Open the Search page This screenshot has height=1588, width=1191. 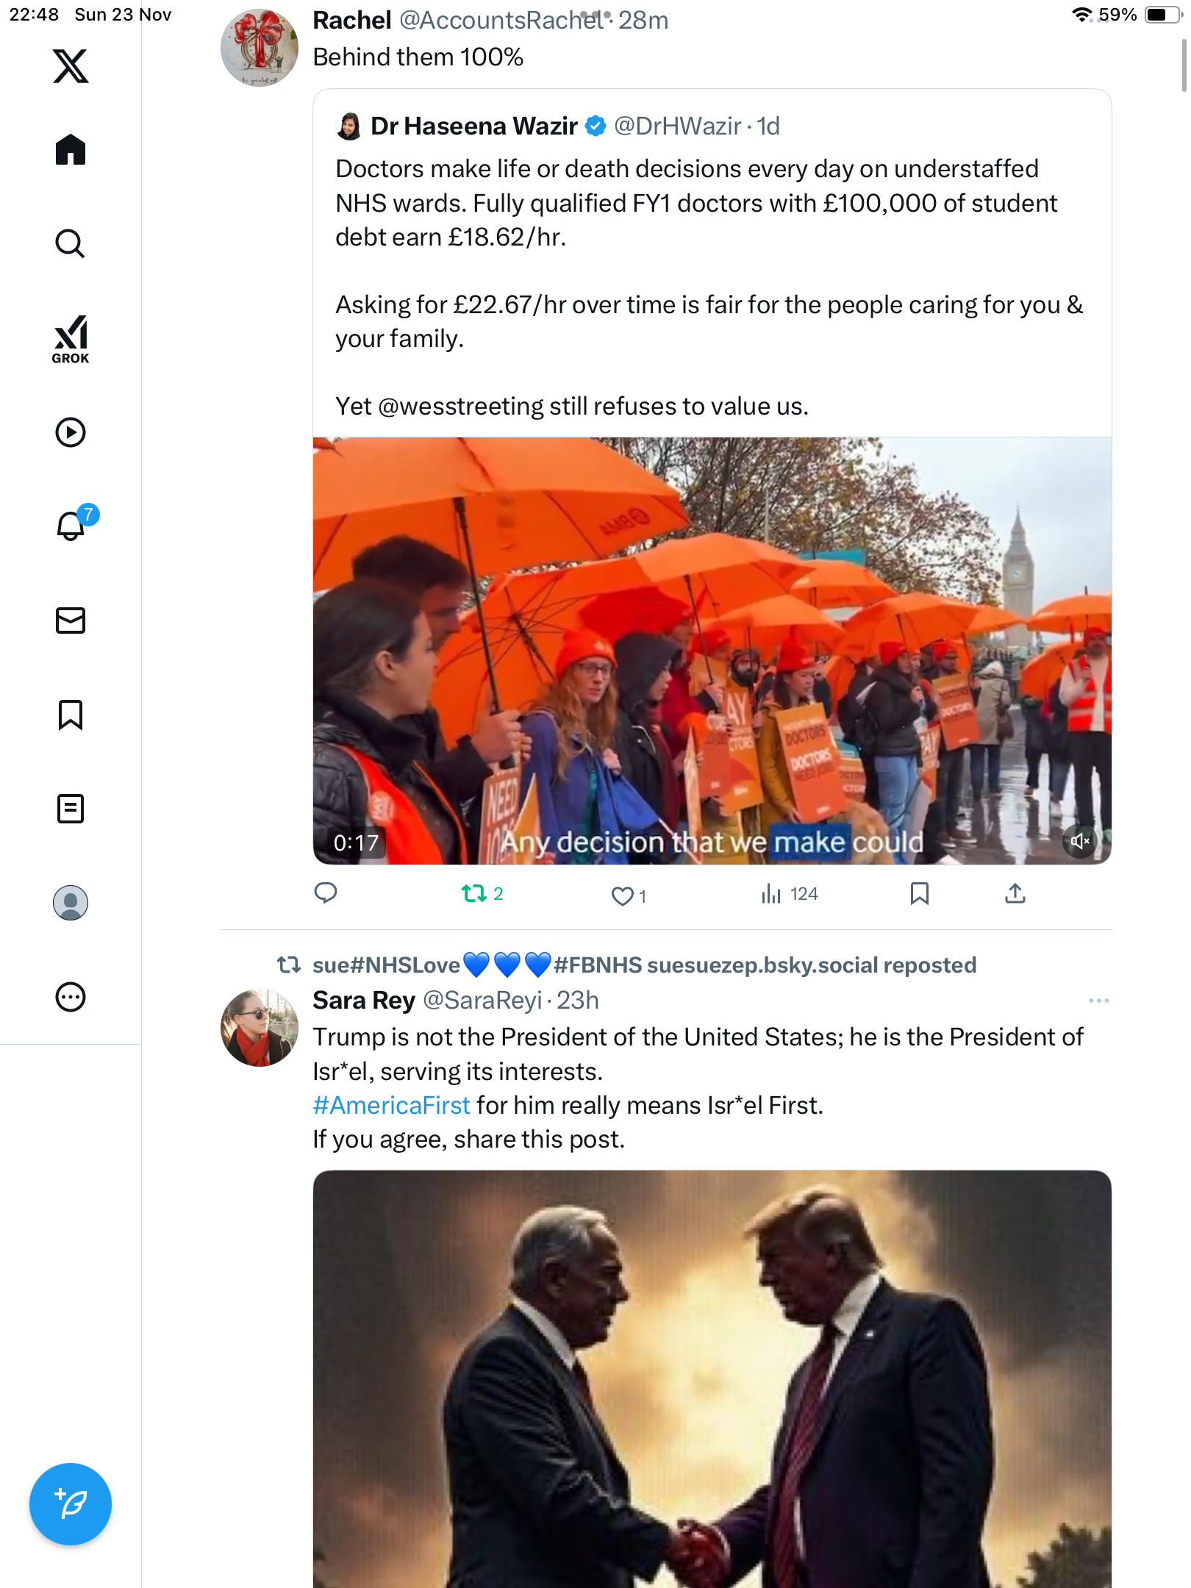coord(71,244)
